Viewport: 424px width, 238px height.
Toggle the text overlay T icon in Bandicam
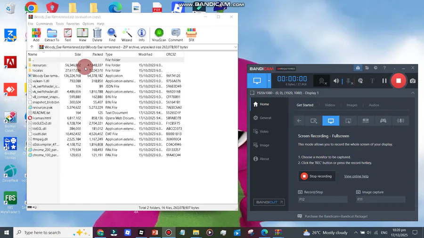[372, 81]
